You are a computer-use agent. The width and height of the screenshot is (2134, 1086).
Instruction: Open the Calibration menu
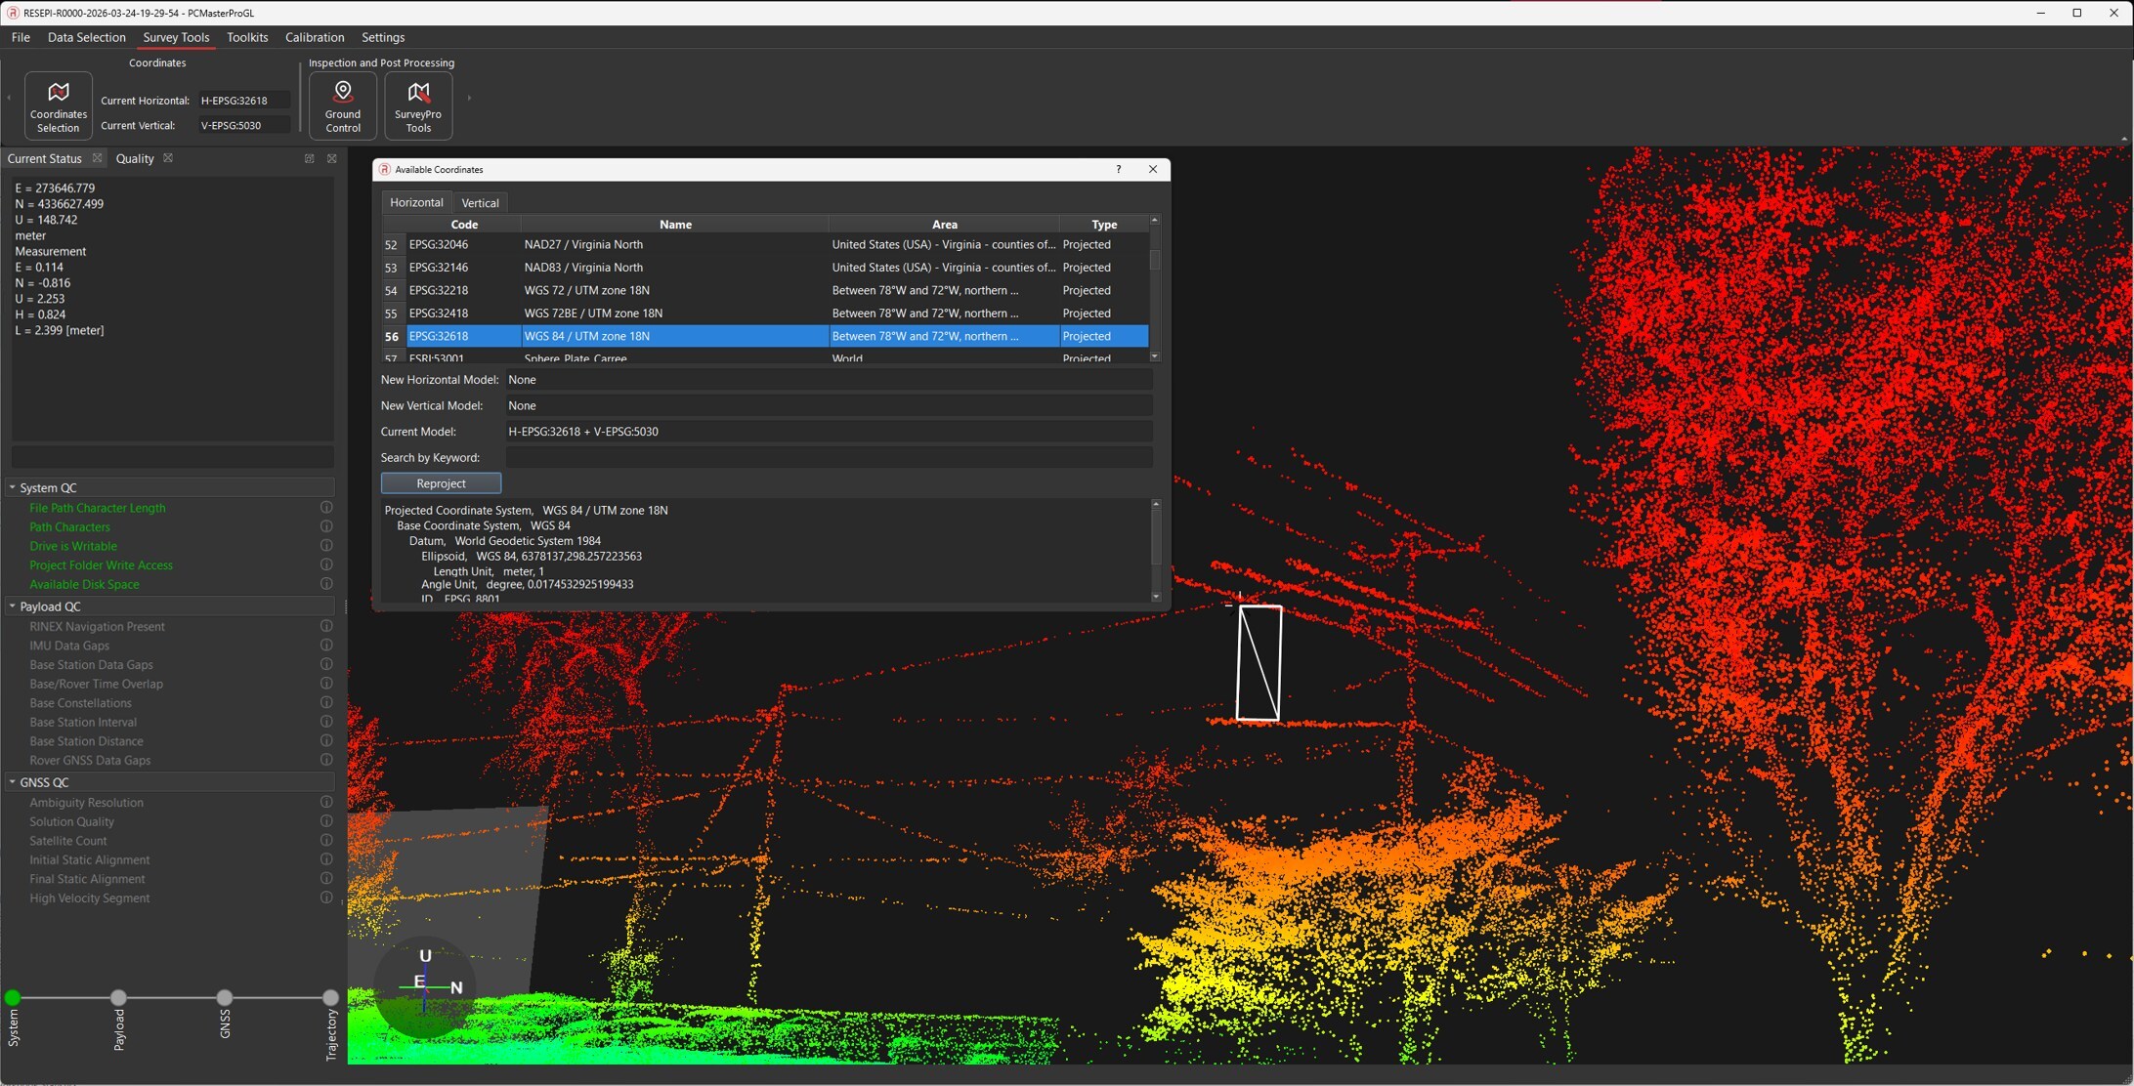(314, 37)
